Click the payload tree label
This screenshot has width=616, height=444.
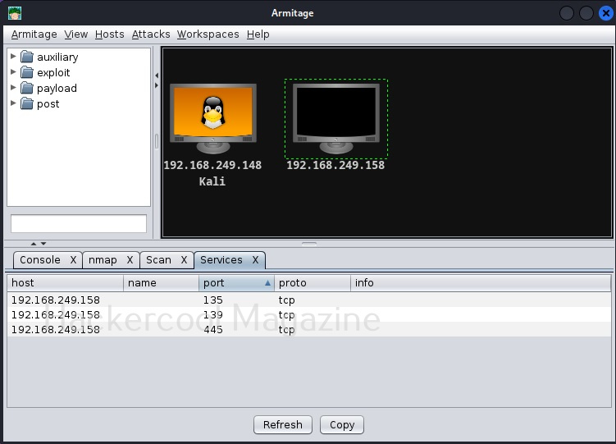pyautogui.click(x=57, y=89)
